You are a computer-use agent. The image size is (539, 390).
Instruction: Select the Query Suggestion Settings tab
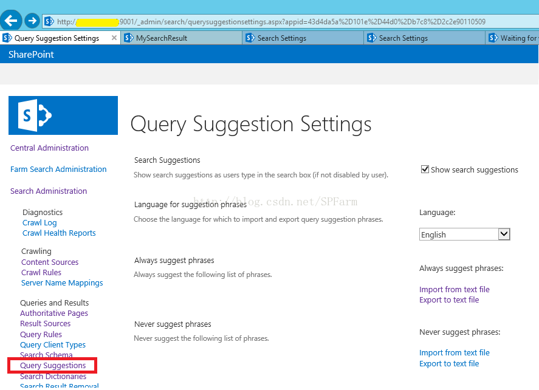tap(60, 38)
